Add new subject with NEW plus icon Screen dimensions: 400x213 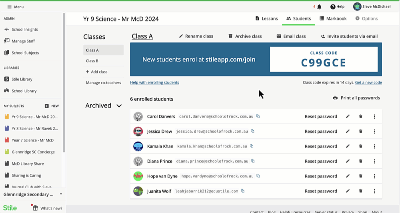coord(47,106)
